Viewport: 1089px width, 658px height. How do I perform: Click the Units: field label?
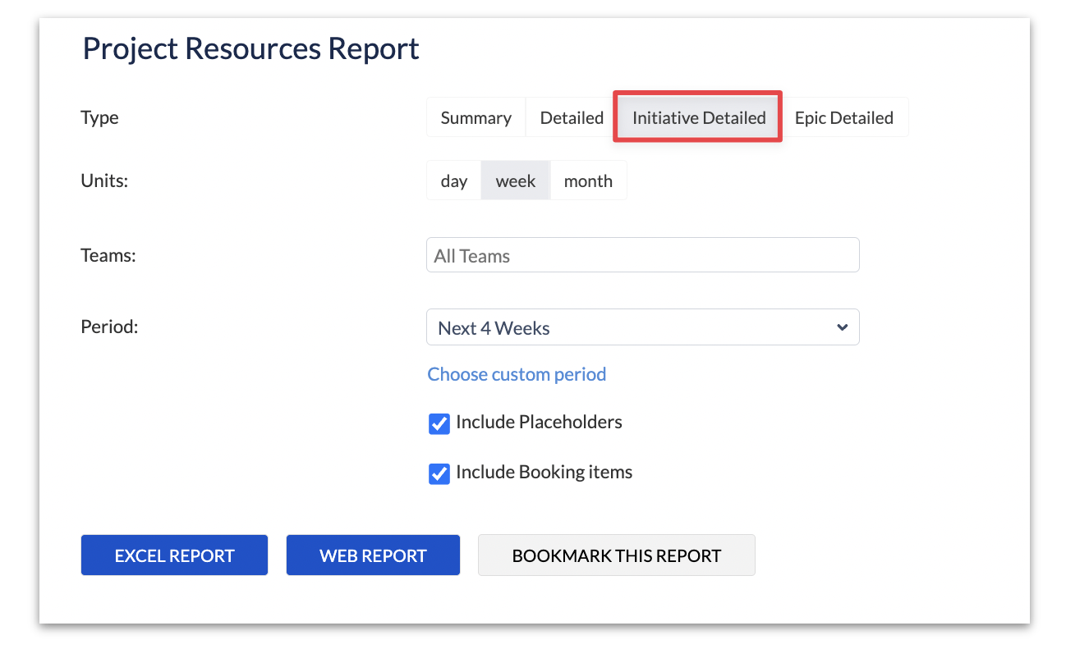104,181
